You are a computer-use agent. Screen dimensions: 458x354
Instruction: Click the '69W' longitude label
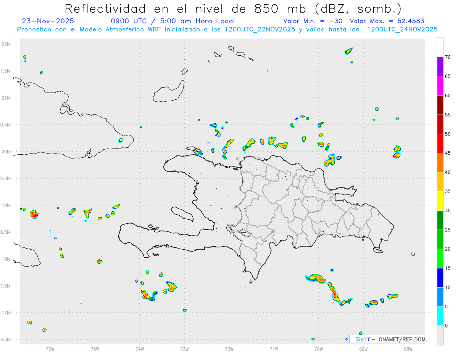(x=363, y=348)
